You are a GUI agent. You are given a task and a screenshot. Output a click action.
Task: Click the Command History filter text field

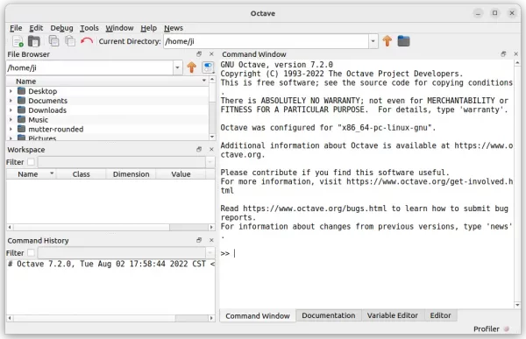tap(122, 253)
